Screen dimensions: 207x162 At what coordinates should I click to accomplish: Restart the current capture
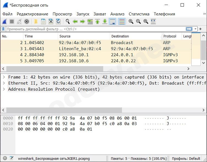19,21
